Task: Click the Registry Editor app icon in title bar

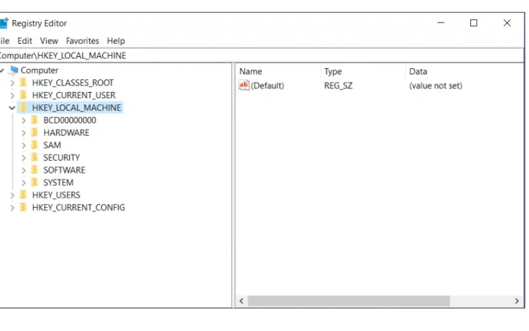Action: 4,23
